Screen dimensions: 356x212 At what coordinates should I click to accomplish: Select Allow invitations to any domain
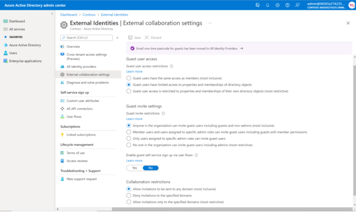[x=129, y=189]
